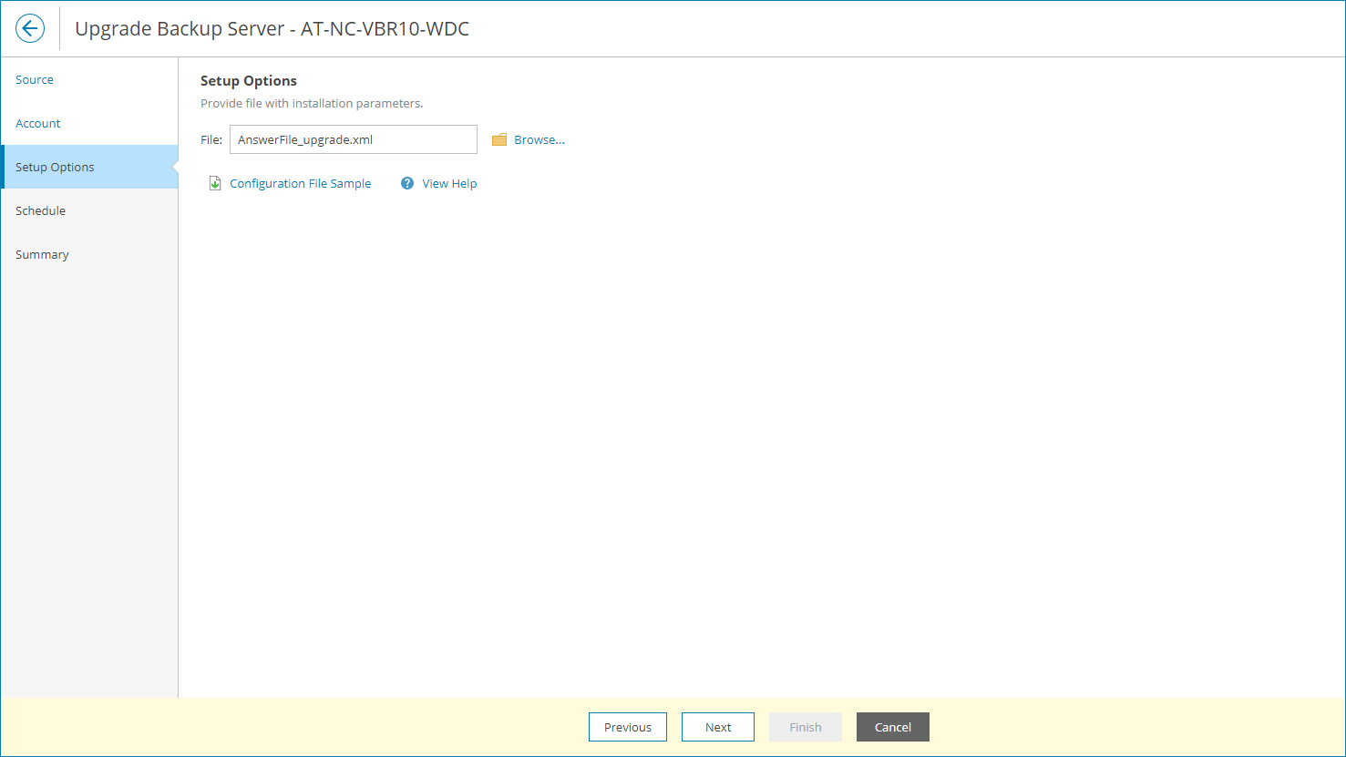Image resolution: width=1346 pixels, height=757 pixels.
Task: Click the AnswerFile_upgrade.xml file field
Action: tap(353, 138)
